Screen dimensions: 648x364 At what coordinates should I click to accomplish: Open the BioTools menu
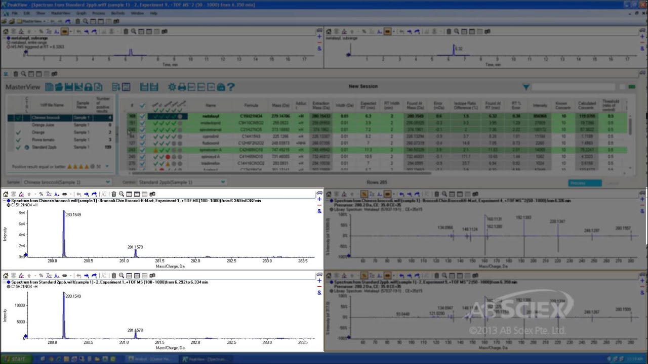(x=118, y=13)
